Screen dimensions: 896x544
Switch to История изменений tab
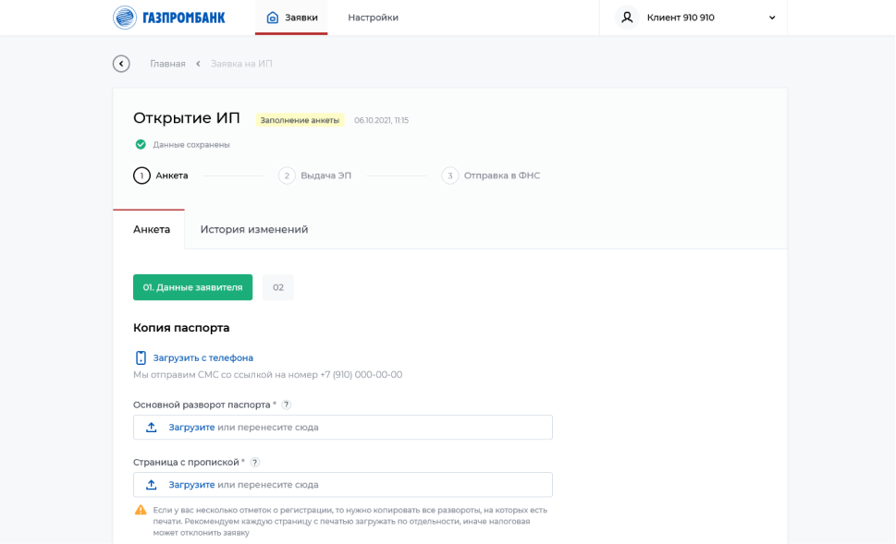[x=254, y=229]
